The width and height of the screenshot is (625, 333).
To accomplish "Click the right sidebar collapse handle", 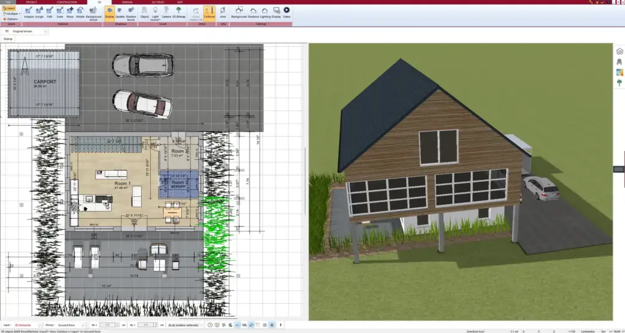I will click(x=619, y=170).
